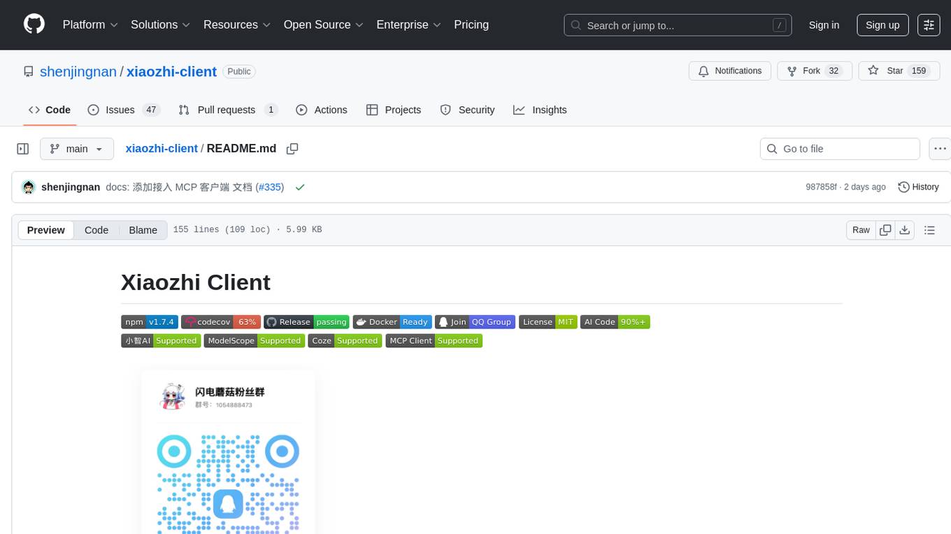Focus the Search or jump to field
The image size is (951, 534).
coord(678,25)
